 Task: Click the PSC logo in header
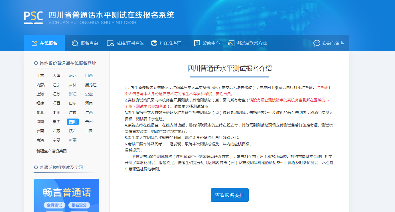click(x=33, y=18)
